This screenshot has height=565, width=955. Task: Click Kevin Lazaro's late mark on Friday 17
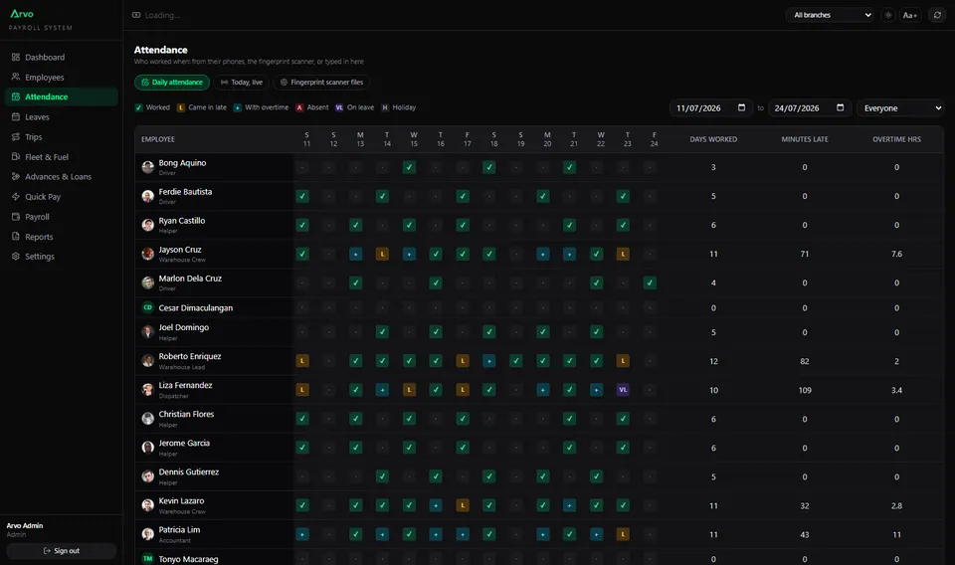point(463,505)
